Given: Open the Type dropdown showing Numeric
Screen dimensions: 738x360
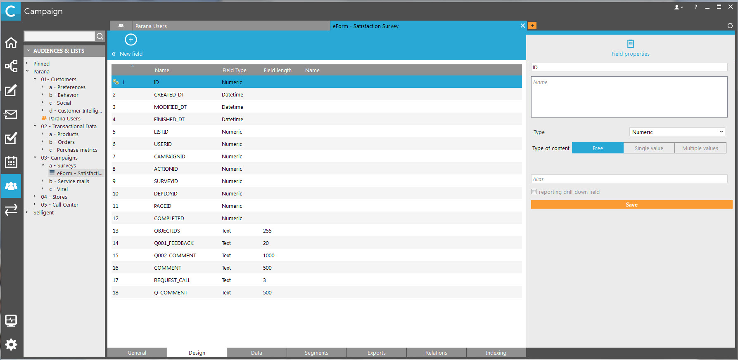Looking at the screenshot, I should (677, 132).
